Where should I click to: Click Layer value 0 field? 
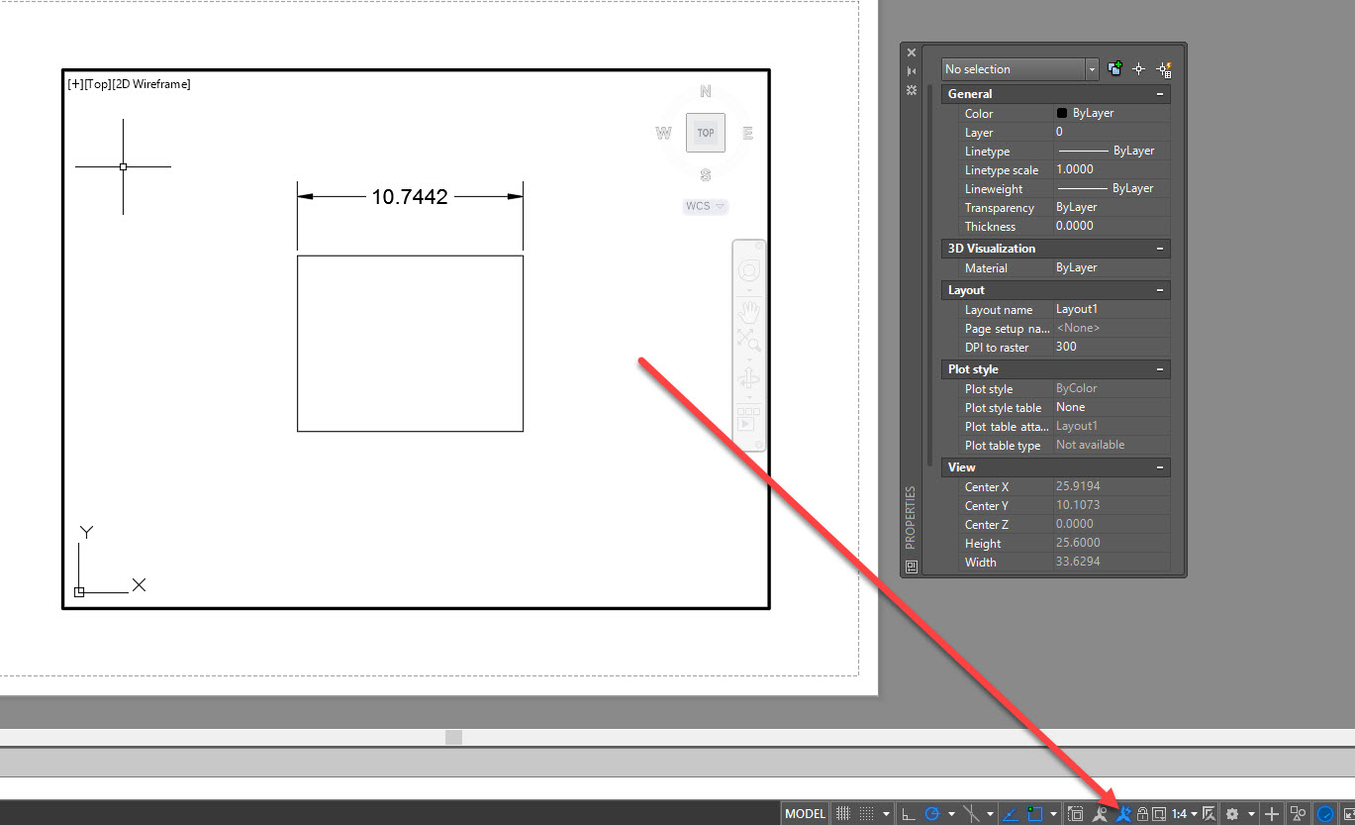[x=1112, y=132]
